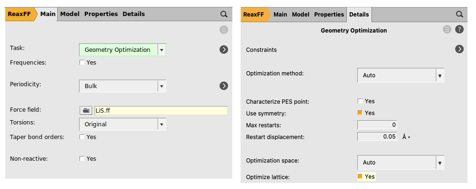Screen dimensions: 476x189
Task: Open Task details arrow button
Action: point(224,49)
